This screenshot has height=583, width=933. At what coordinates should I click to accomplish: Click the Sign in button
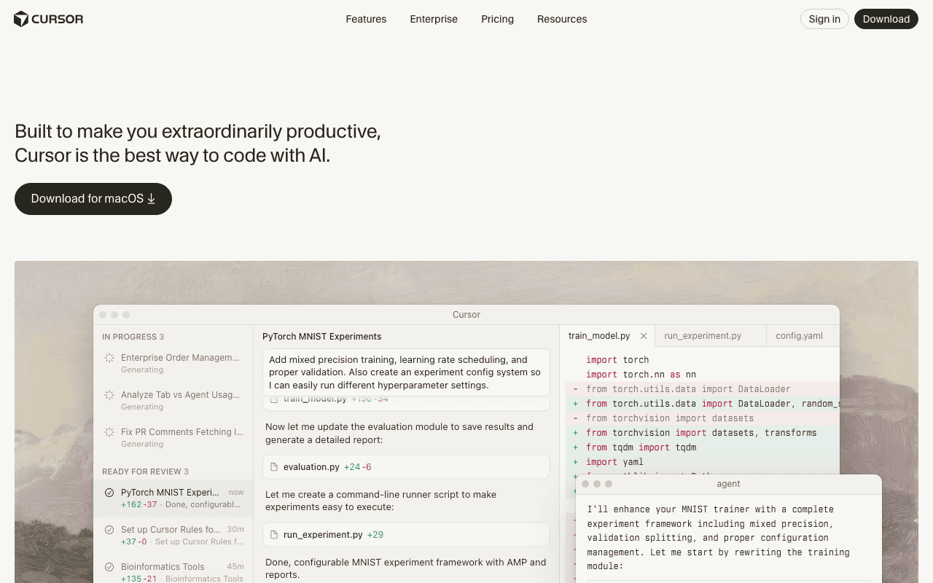[824, 19]
